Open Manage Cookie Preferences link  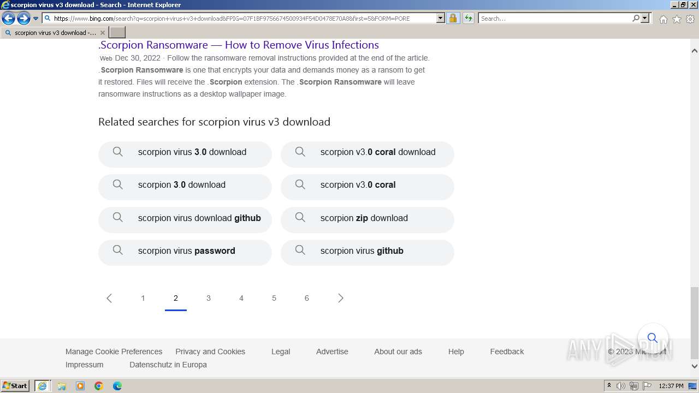tap(114, 352)
